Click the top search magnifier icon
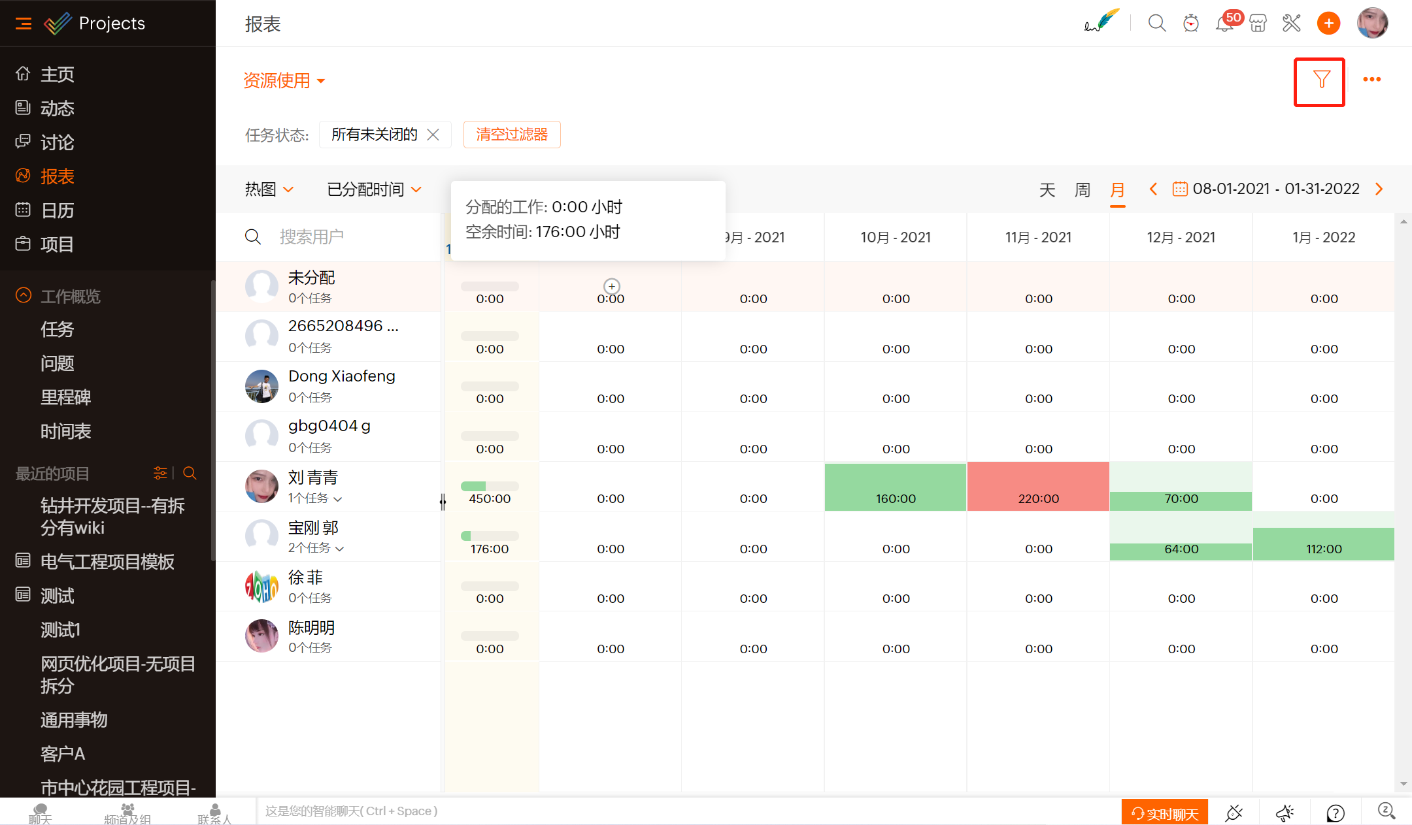Image resolution: width=1412 pixels, height=825 pixels. pyautogui.click(x=1156, y=24)
